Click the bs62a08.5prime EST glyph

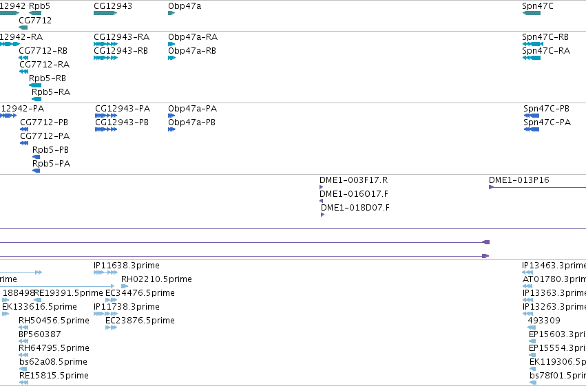pyautogui.click(x=23, y=369)
